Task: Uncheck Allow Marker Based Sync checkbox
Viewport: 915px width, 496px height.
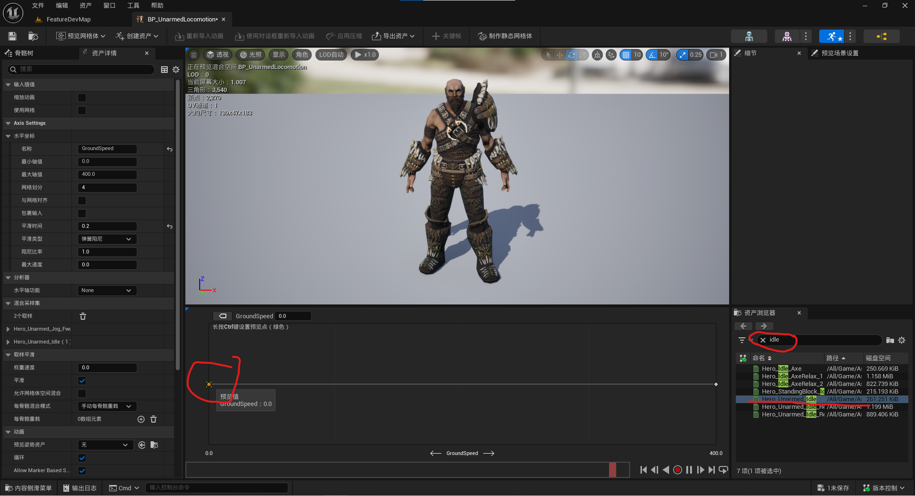Action: [82, 471]
